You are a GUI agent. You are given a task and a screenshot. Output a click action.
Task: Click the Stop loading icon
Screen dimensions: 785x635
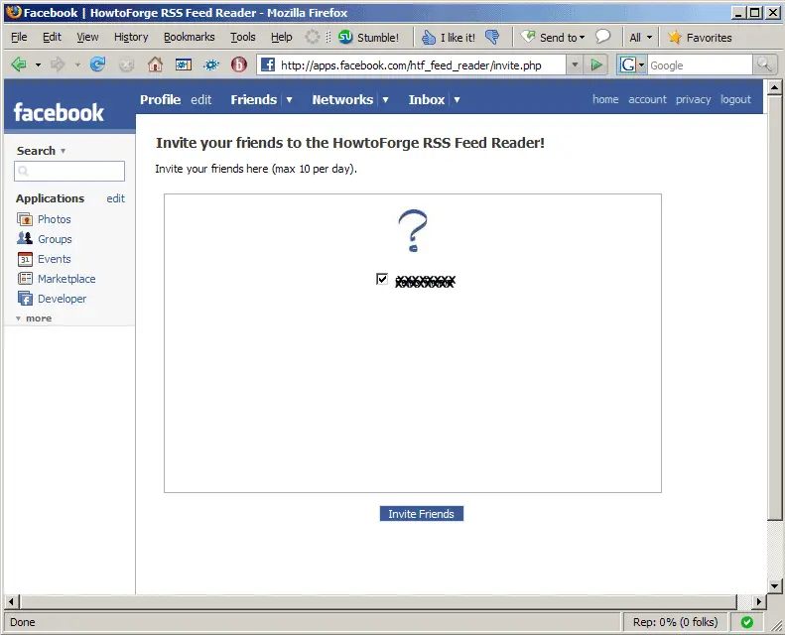(126, 65)
